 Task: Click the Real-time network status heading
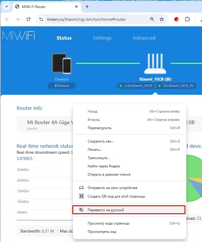[x=45, y=146]
